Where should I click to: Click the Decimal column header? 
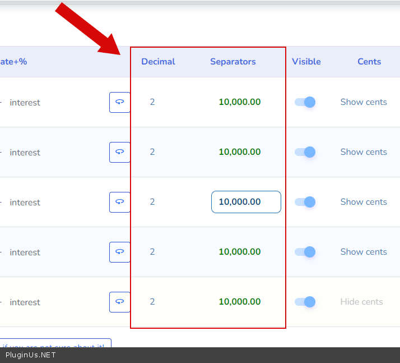coord(158,62)
